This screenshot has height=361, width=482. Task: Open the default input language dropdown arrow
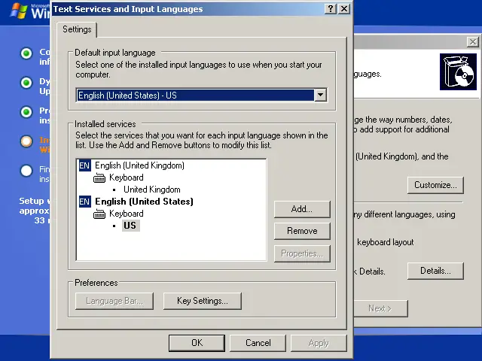click(321, 96)
